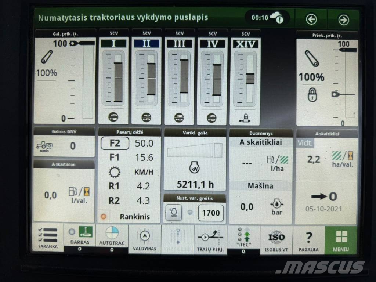Viewport: 376px width, 282px height.
Task: Open the AUTOTRAC shortcut
Action: pos(112,236)
